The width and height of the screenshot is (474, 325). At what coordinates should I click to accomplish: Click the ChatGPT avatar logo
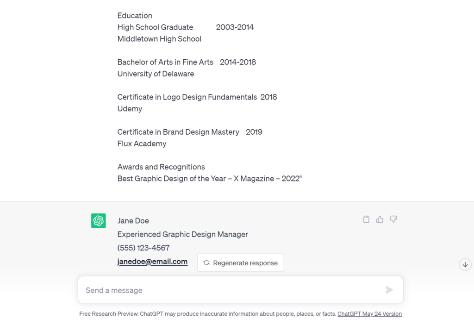tap(99, 221)
